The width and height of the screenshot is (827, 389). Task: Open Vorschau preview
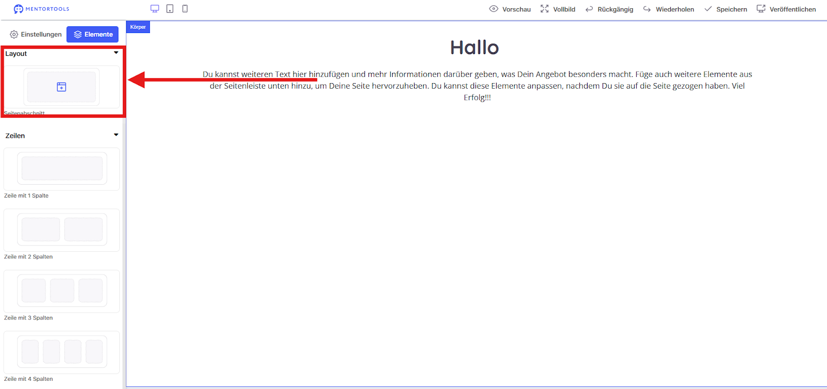tap(510, 9)
